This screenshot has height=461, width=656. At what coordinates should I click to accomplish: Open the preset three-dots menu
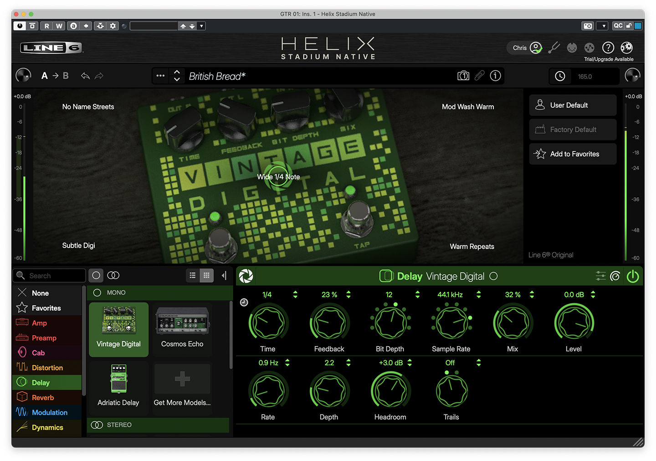(x=160, y=76)
